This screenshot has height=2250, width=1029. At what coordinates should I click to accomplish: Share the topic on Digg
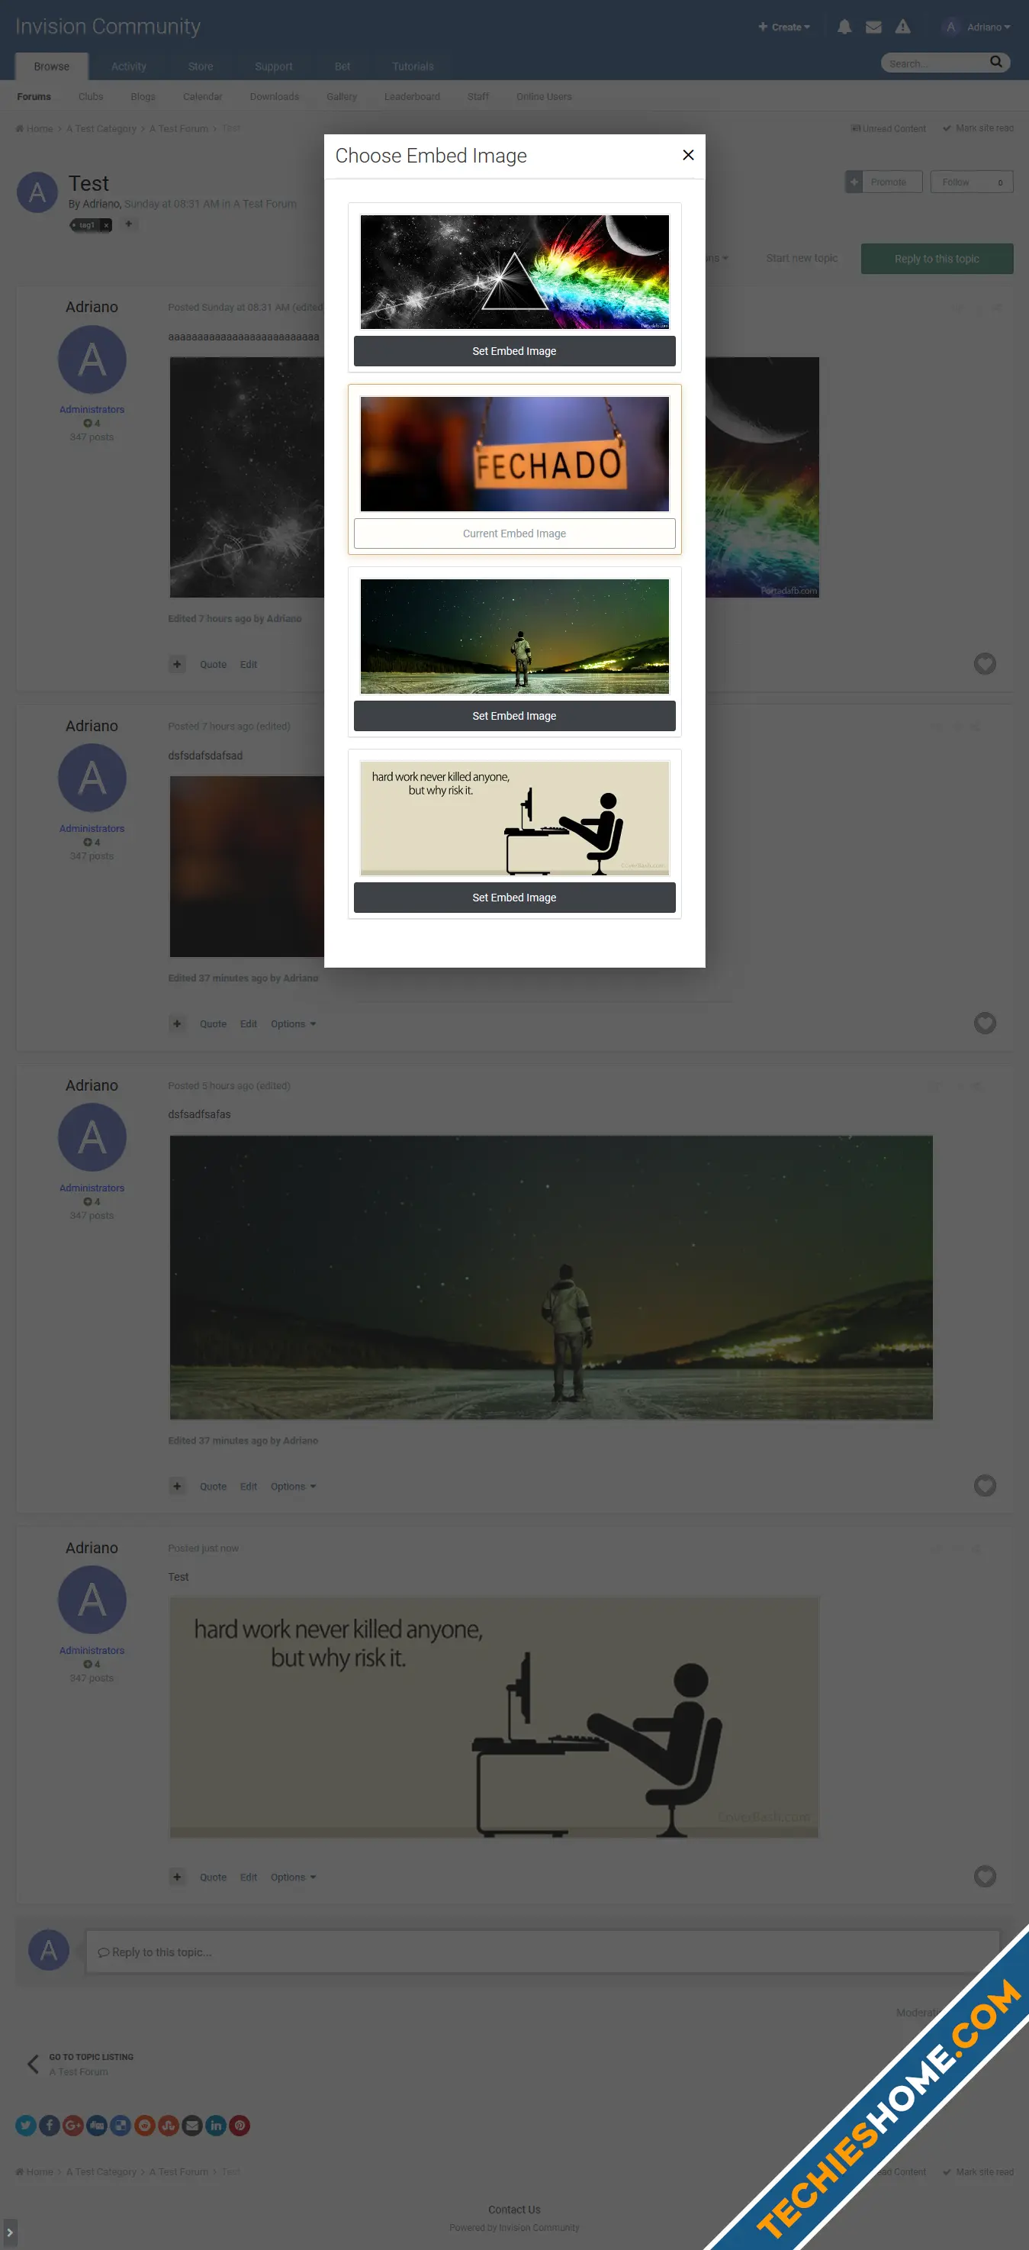(x=97, y=2125)
